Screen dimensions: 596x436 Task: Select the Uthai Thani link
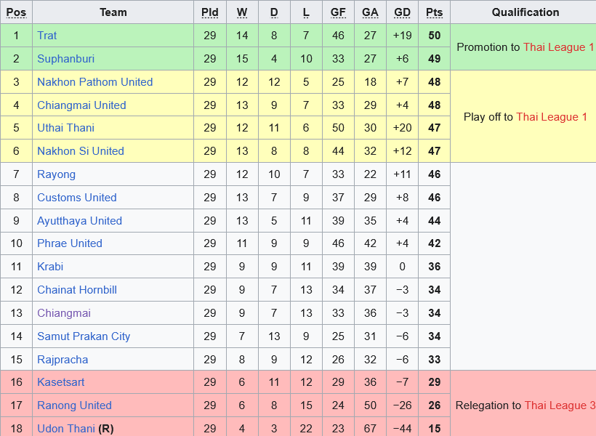pyautogui.click(x=65, y=127)
